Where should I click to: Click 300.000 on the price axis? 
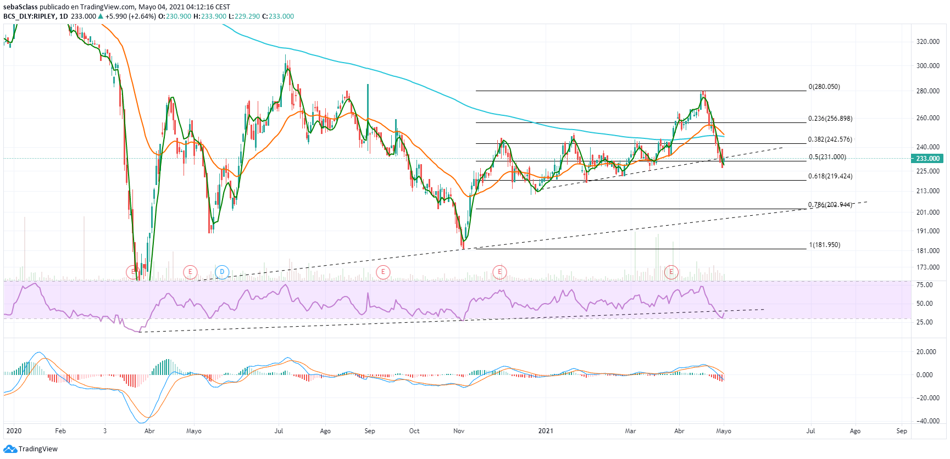[x=928, y=66]
